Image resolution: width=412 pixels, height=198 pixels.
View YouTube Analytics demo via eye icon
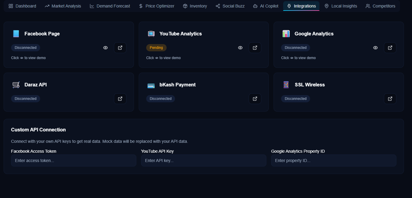click(x=240, y=48)
